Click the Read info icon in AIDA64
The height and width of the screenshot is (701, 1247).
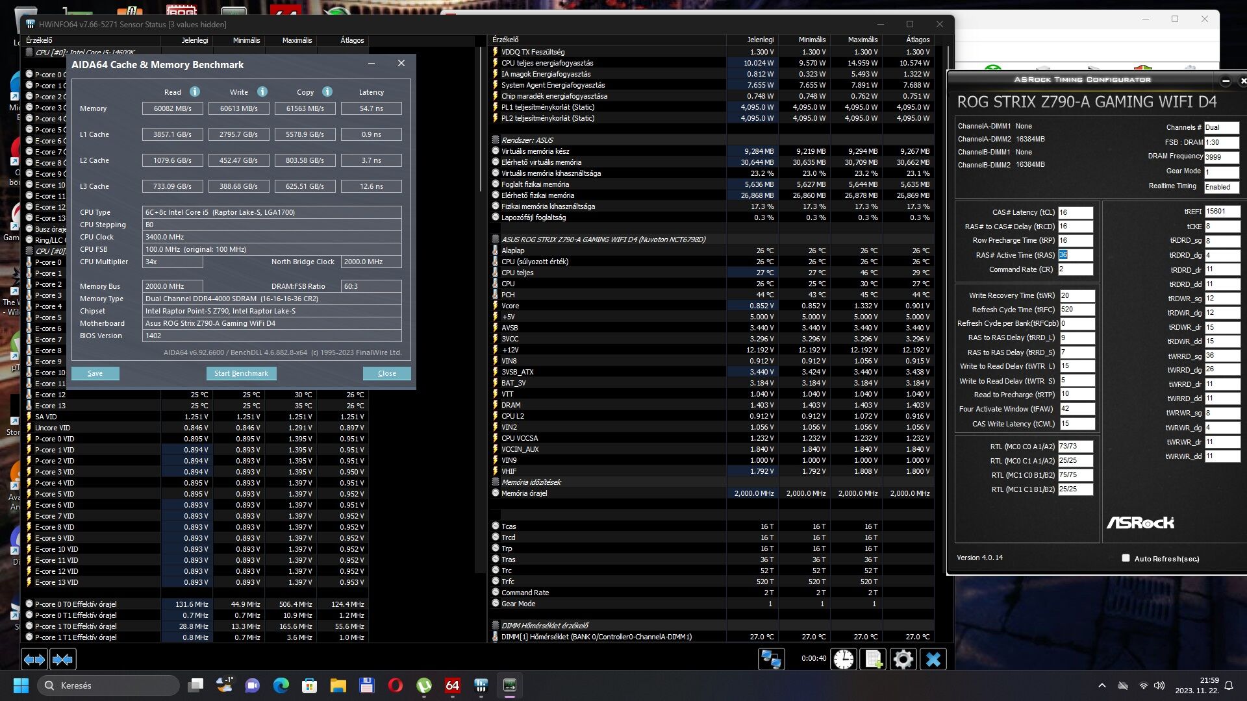coord(194,92)
